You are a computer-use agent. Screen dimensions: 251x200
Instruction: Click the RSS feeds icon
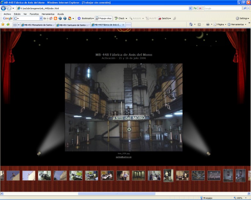(x=199, y=25)
